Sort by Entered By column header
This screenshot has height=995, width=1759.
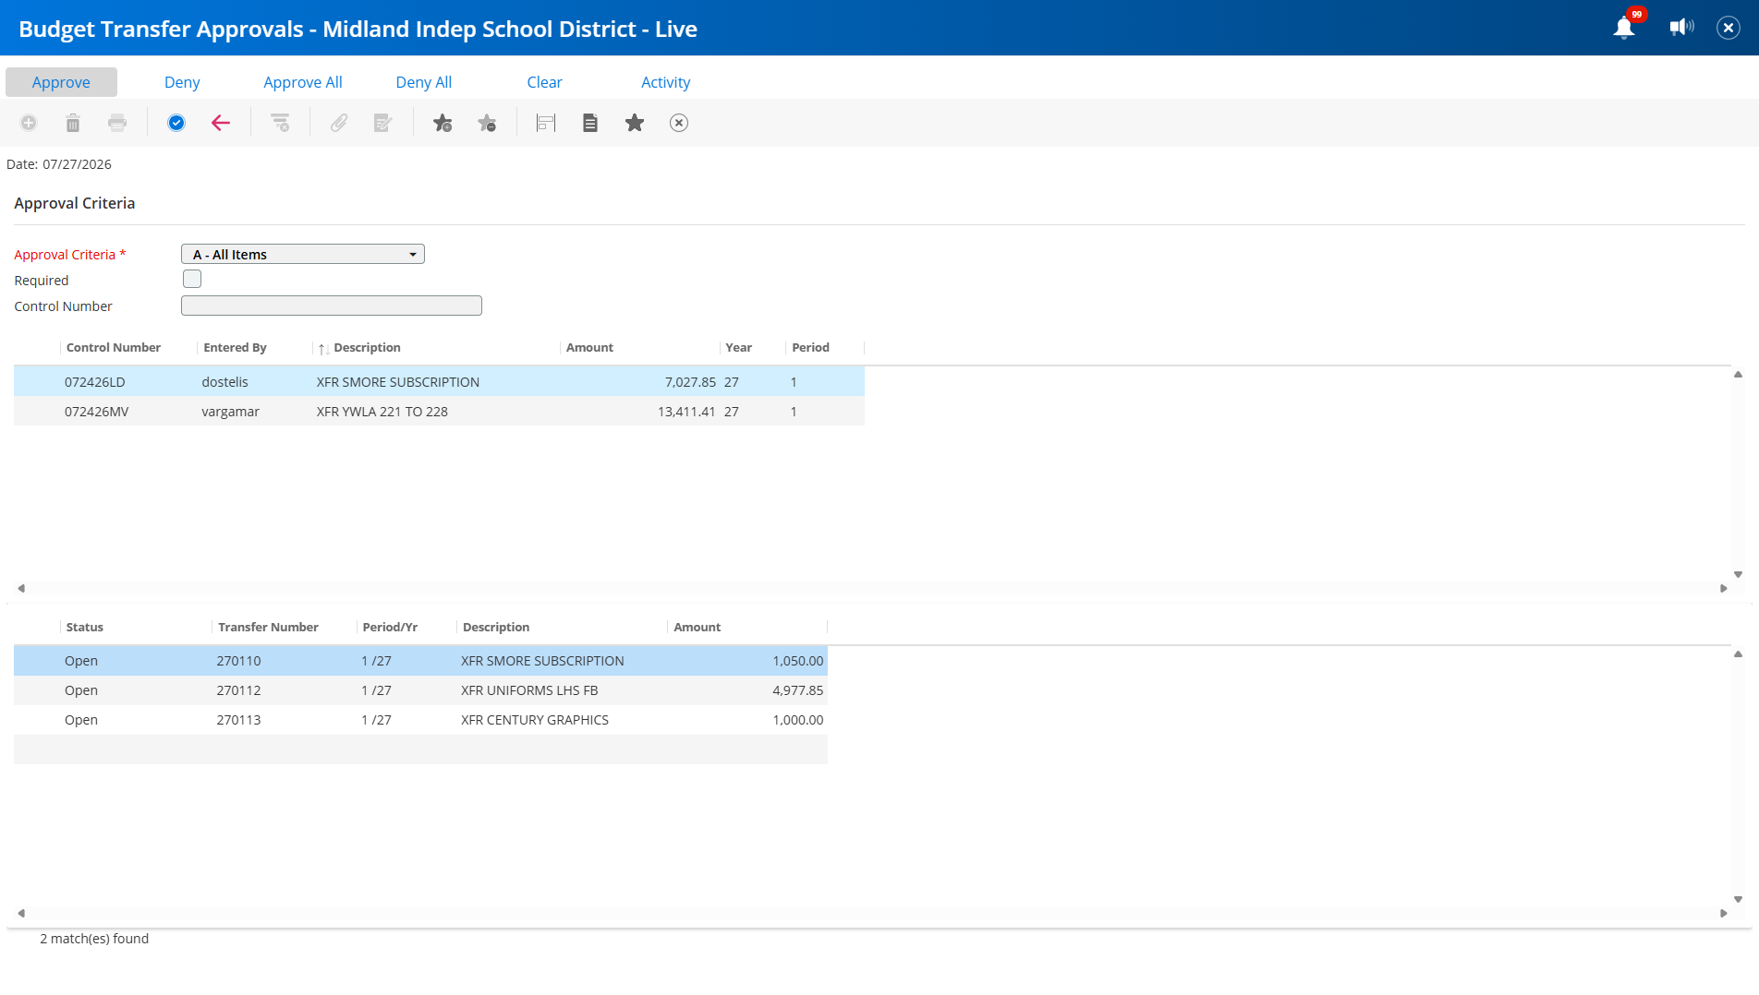pos(235,348)
